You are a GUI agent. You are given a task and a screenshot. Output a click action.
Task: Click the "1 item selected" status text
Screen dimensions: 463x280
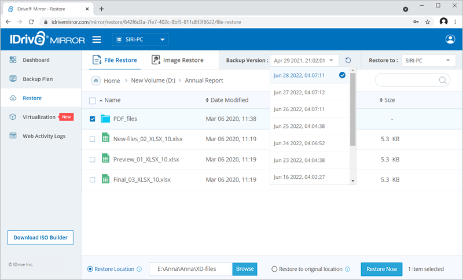tap(426, 269)
